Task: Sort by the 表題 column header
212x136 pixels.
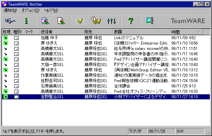Action: tap(141, 32)
